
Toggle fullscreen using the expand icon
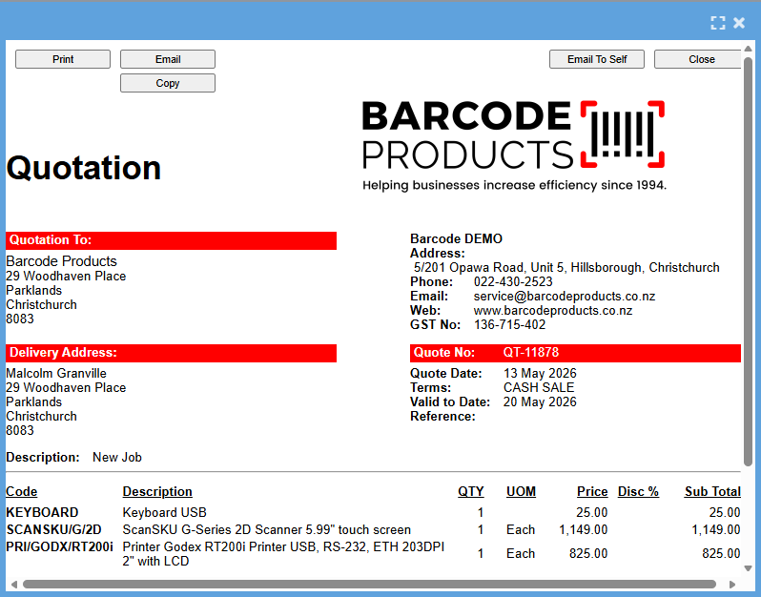click(718, 23)
